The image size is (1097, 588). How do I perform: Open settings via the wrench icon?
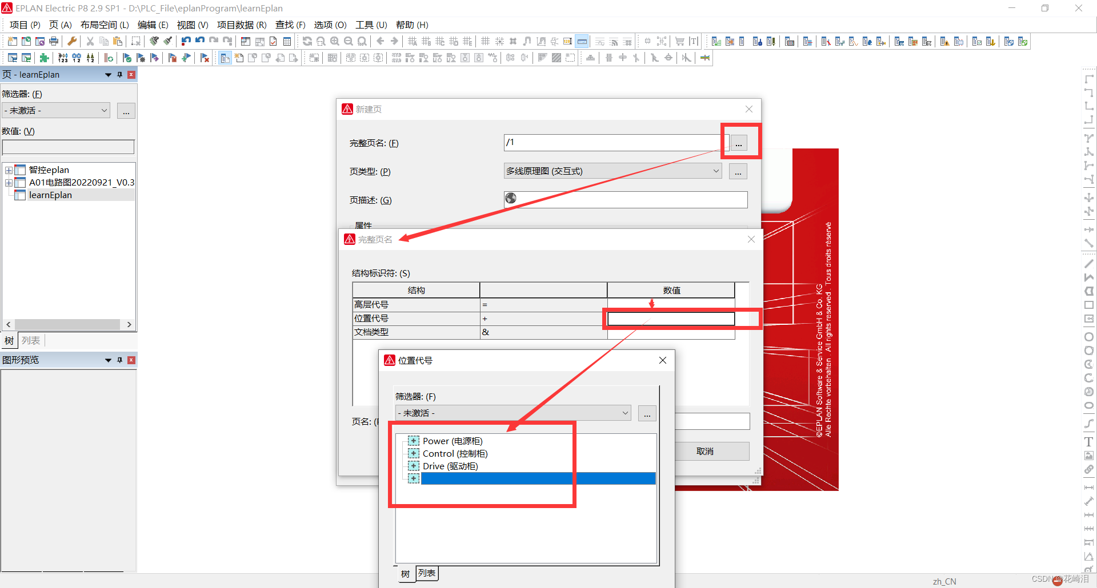click(72, 41)
